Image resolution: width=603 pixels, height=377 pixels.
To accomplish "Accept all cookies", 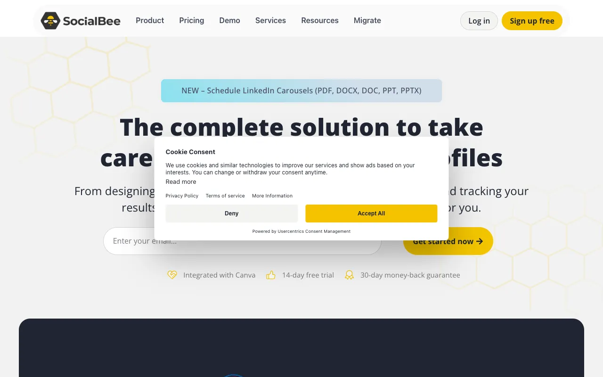I will (x=371, y=213).
